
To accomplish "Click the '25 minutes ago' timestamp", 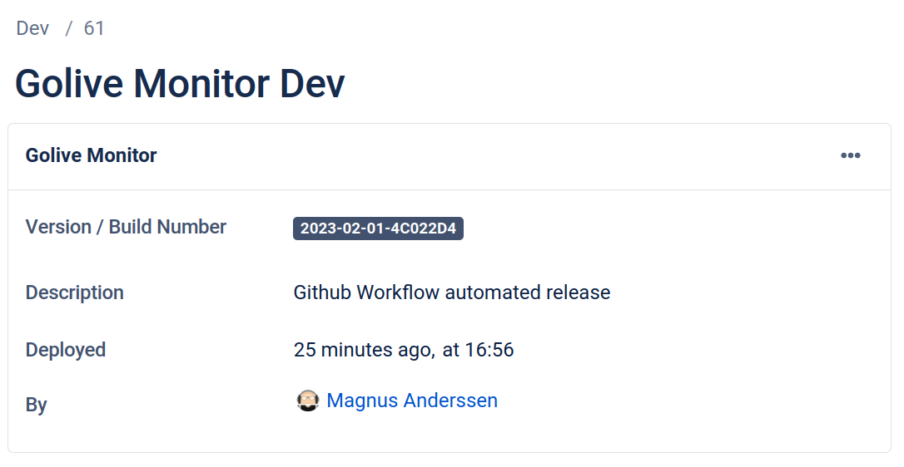I will (363, 350).
